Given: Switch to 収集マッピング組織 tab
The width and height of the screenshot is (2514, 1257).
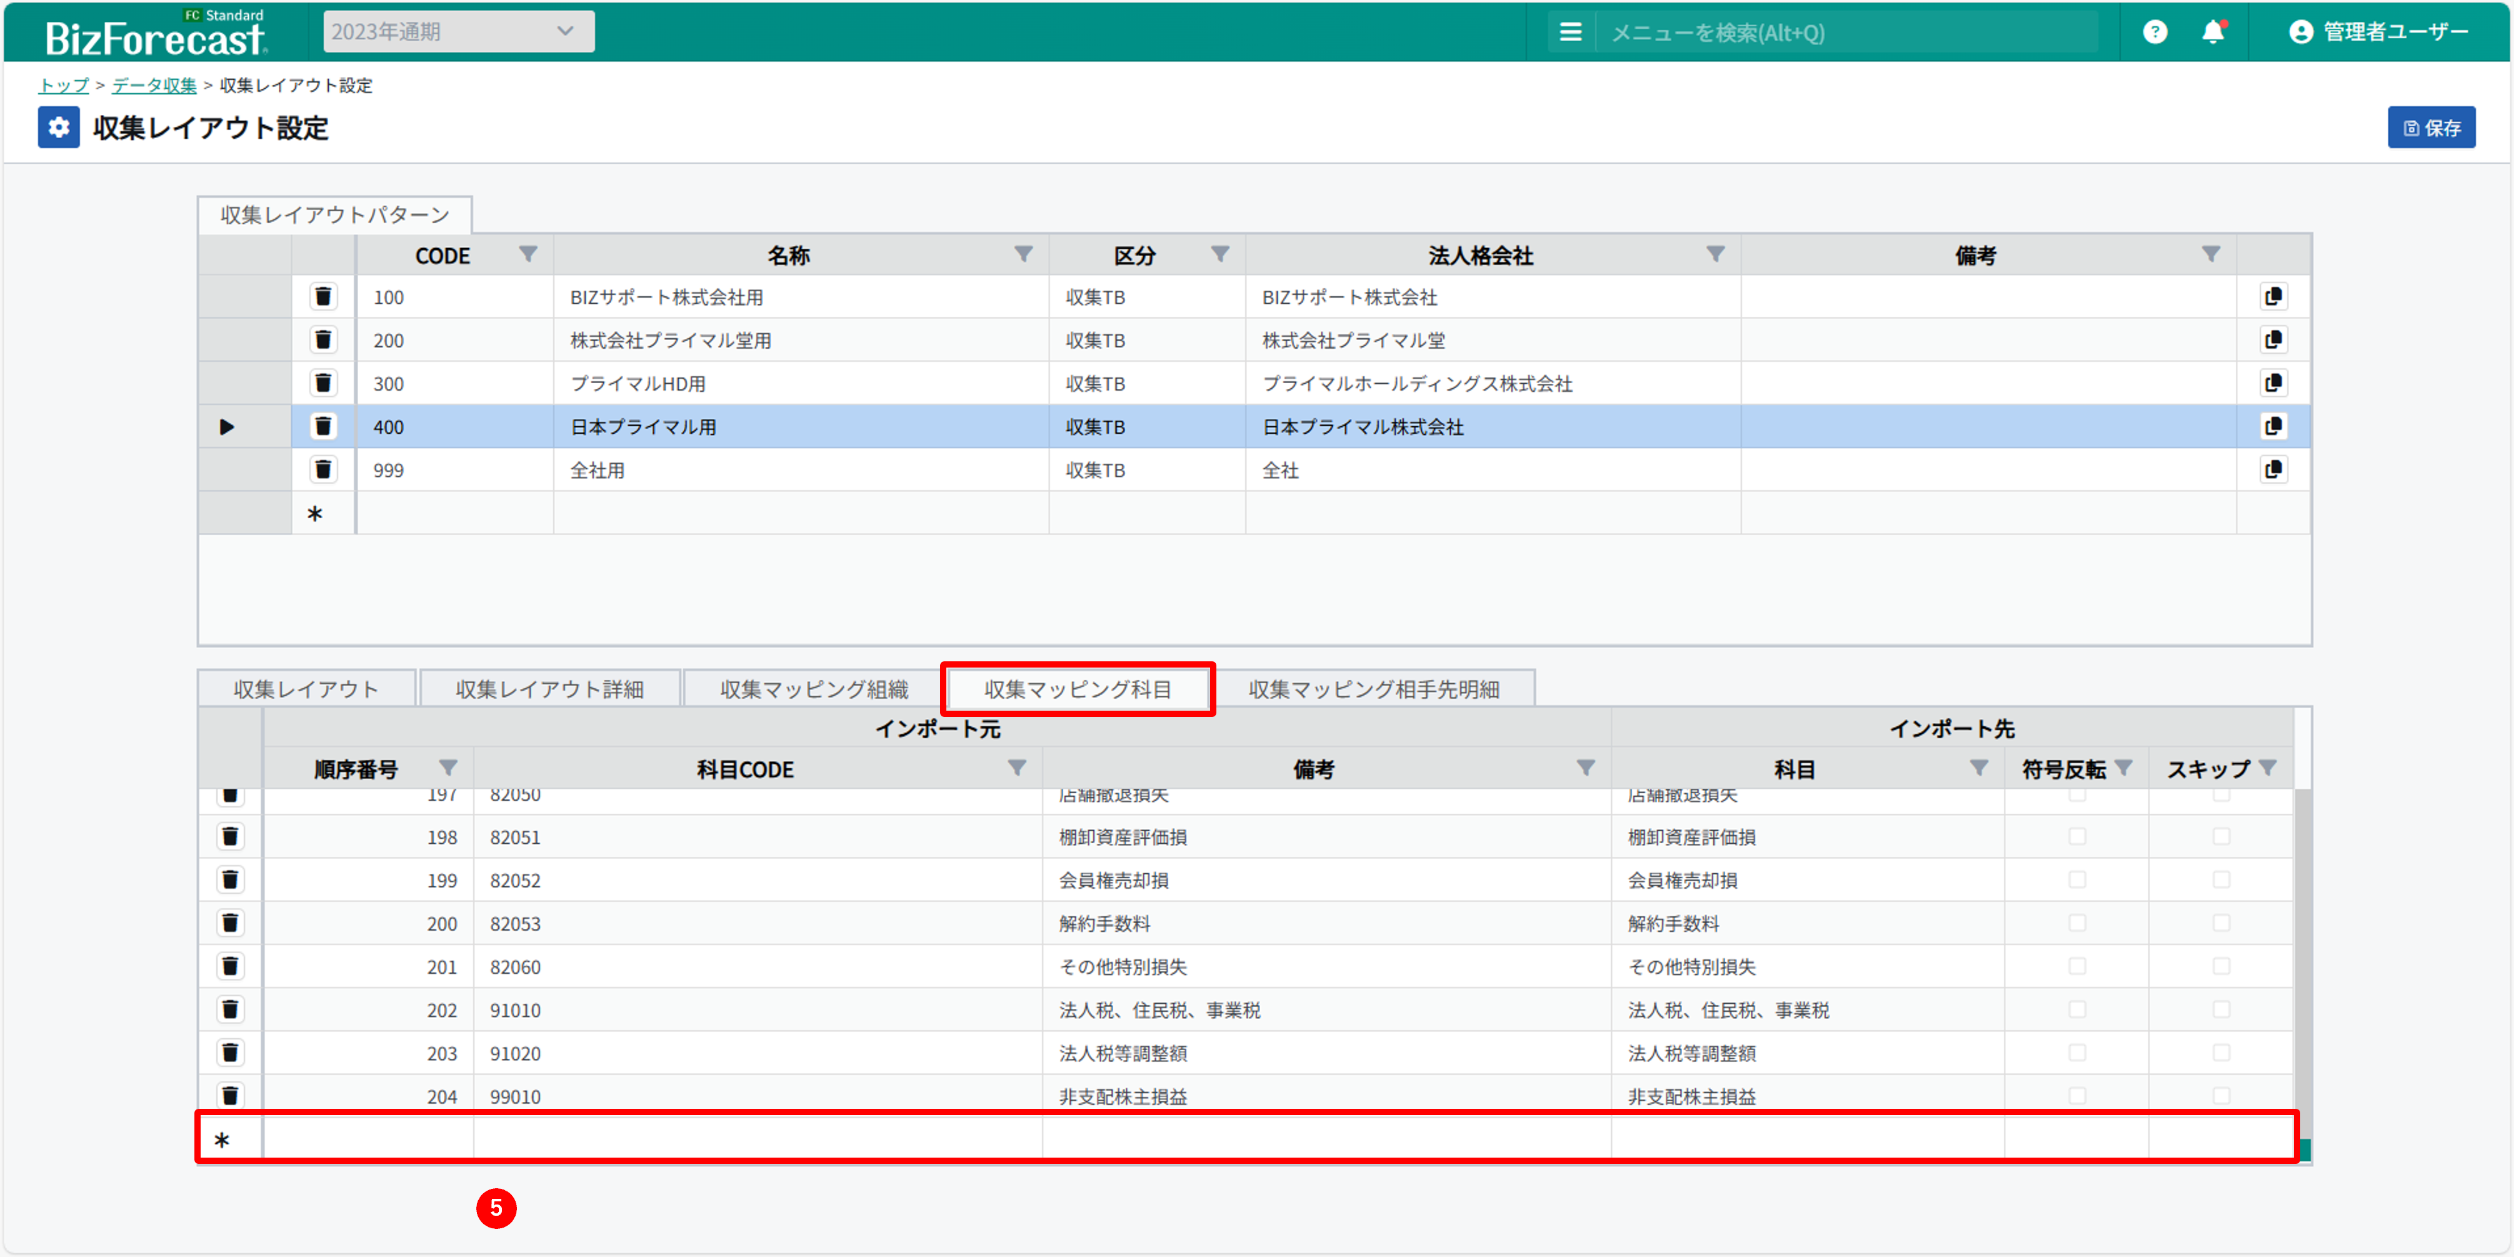Looking at the screenshot, I should click(x=813, y=689).
